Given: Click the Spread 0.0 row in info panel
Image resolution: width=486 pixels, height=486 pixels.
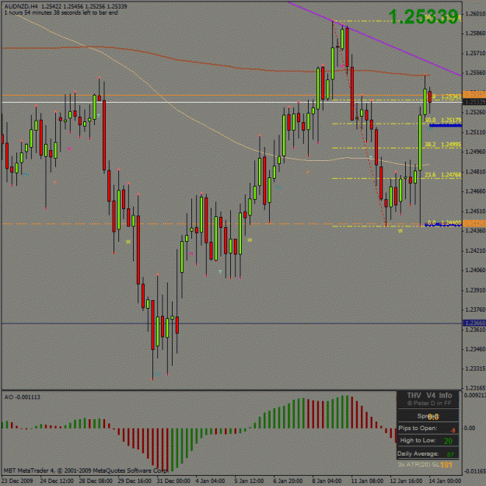Looking at the screenshot, I should (428, 416).
